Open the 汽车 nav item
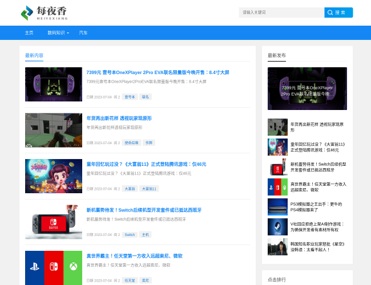This screenshot has height=285, width=371. [83, 33]
